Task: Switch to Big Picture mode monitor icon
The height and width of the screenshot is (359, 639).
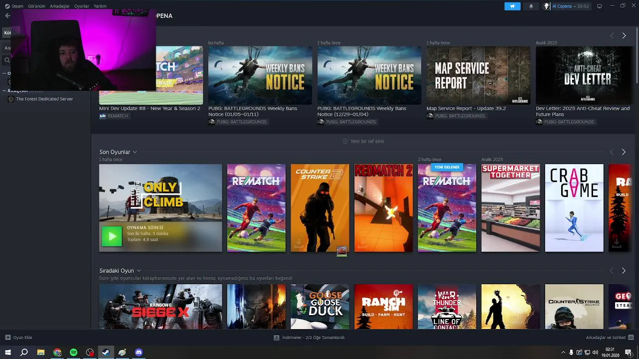Action: tap(600, 6)
